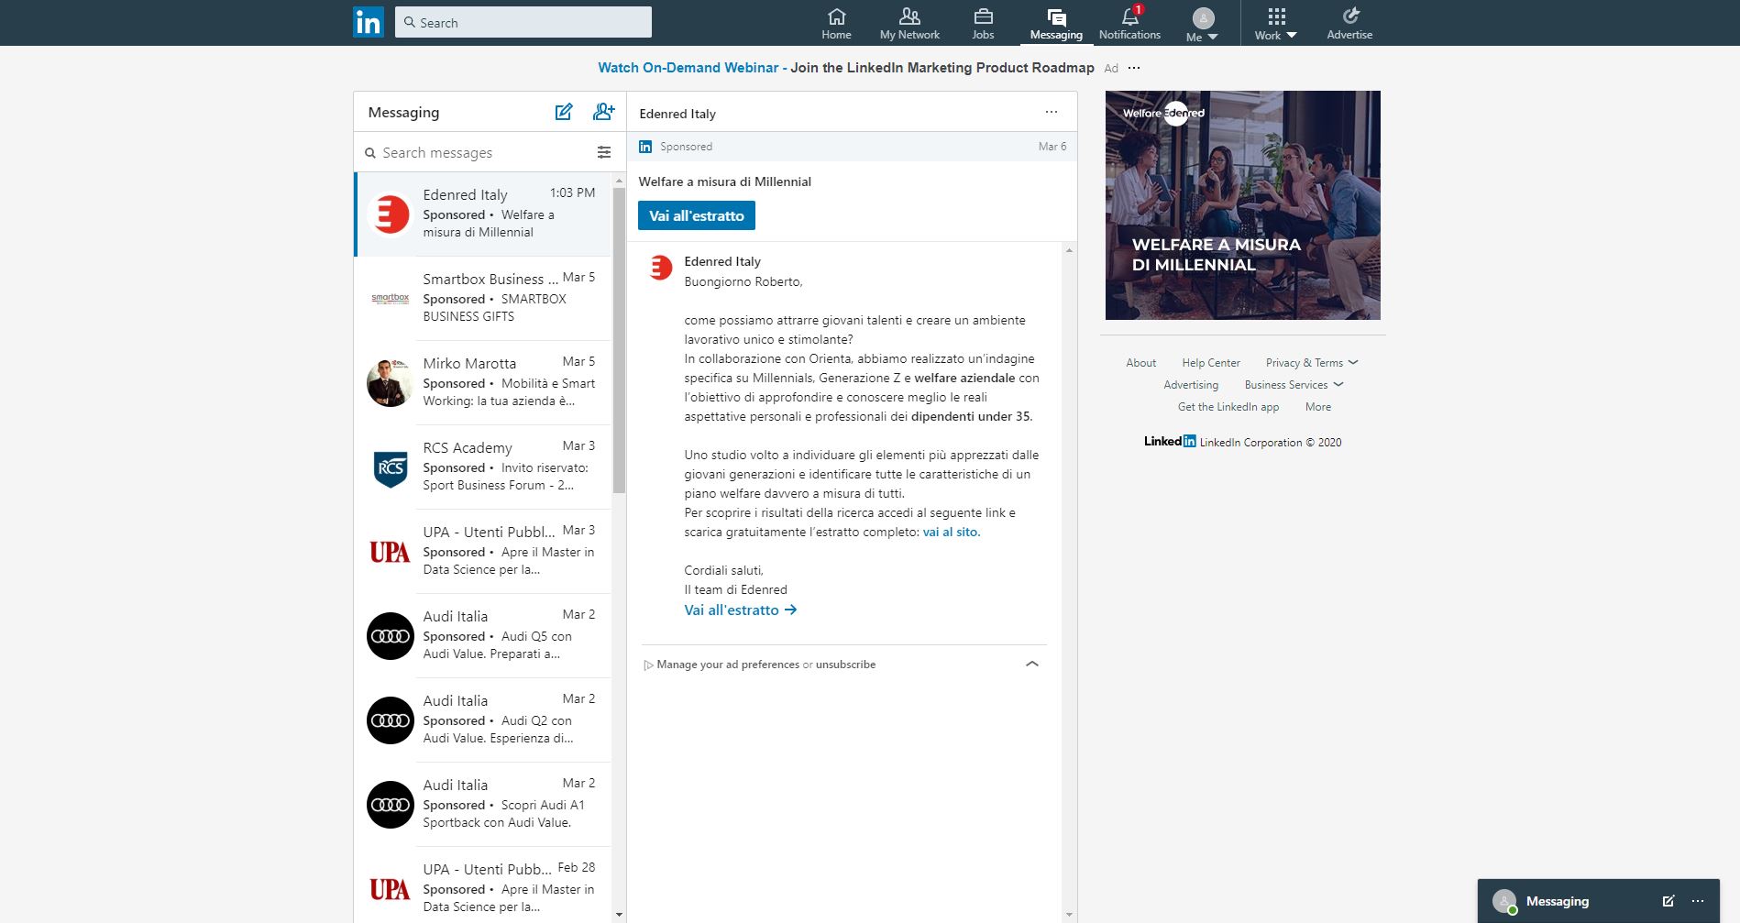Screen dimensions: 1740x923
Task: Open My Network tab
Action: tap(909, 24)
